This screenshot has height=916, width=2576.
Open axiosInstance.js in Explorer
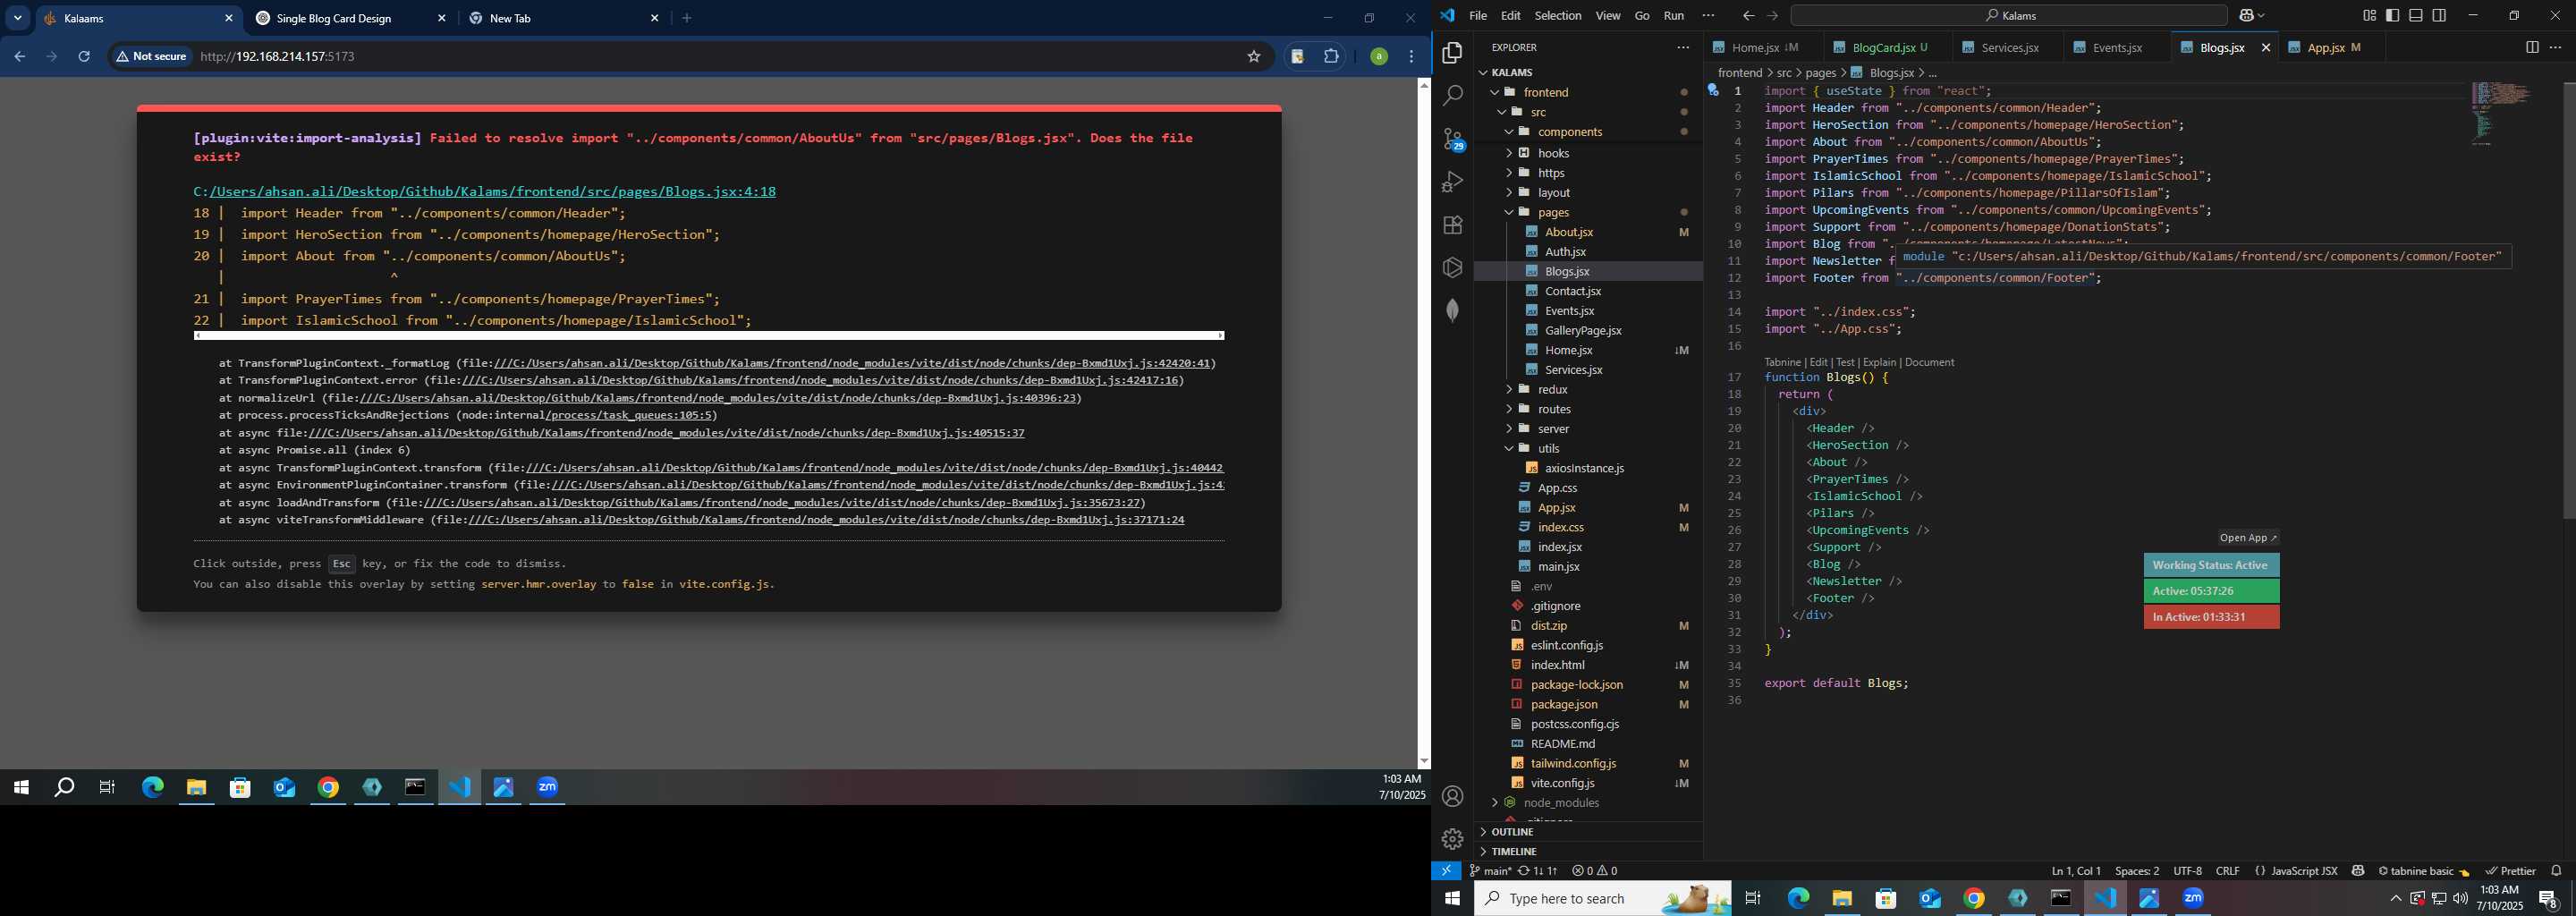tap(1584, 468)
